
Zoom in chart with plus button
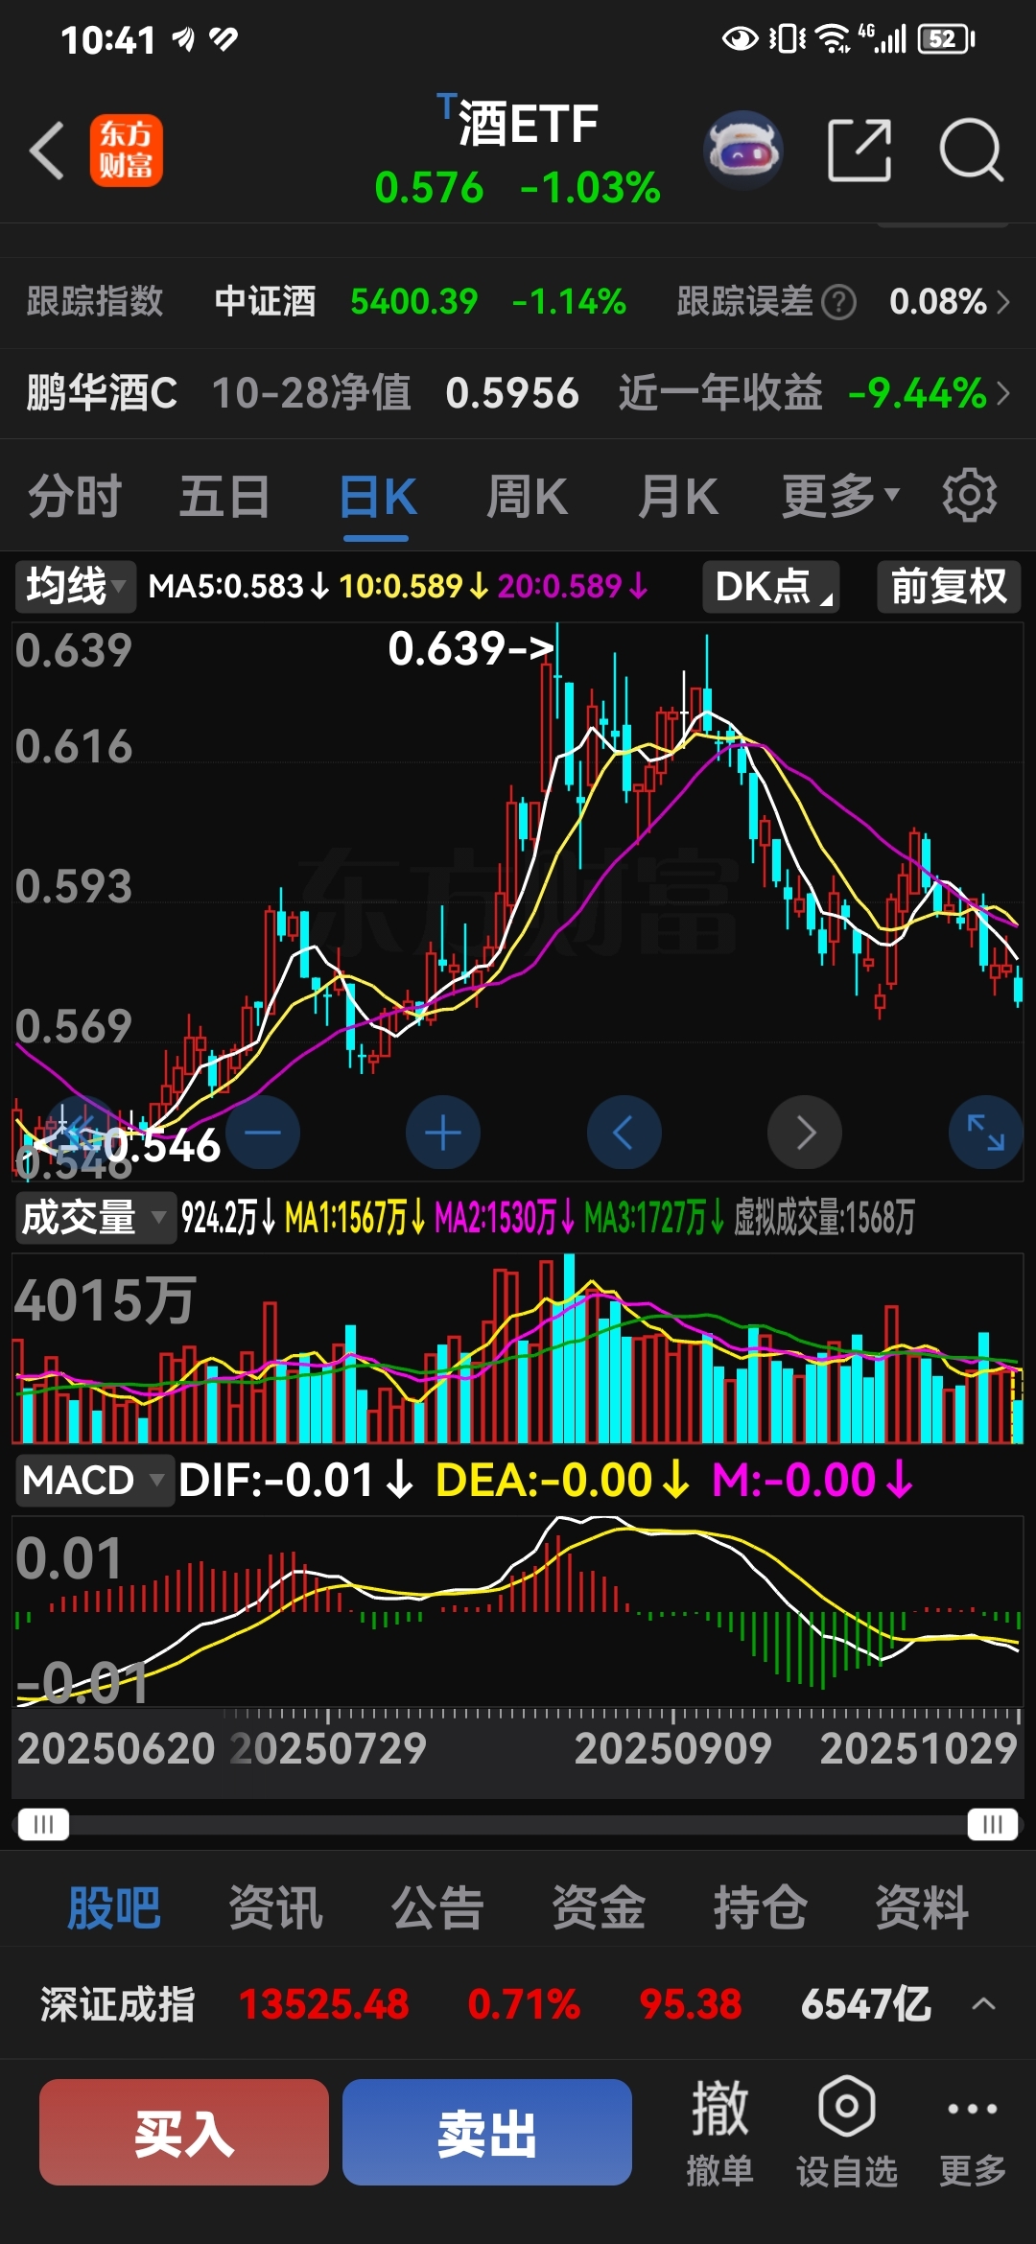443,1133
